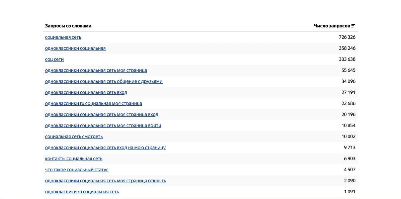Viewport: 401px width, 199px height.
Task: Select the value 27 191
Action: click(348, 92)
